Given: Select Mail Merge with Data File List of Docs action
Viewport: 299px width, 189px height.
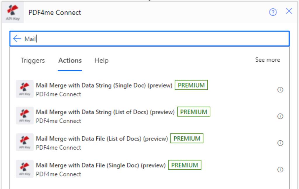Looking at the screenshot, I should (101, 138).
